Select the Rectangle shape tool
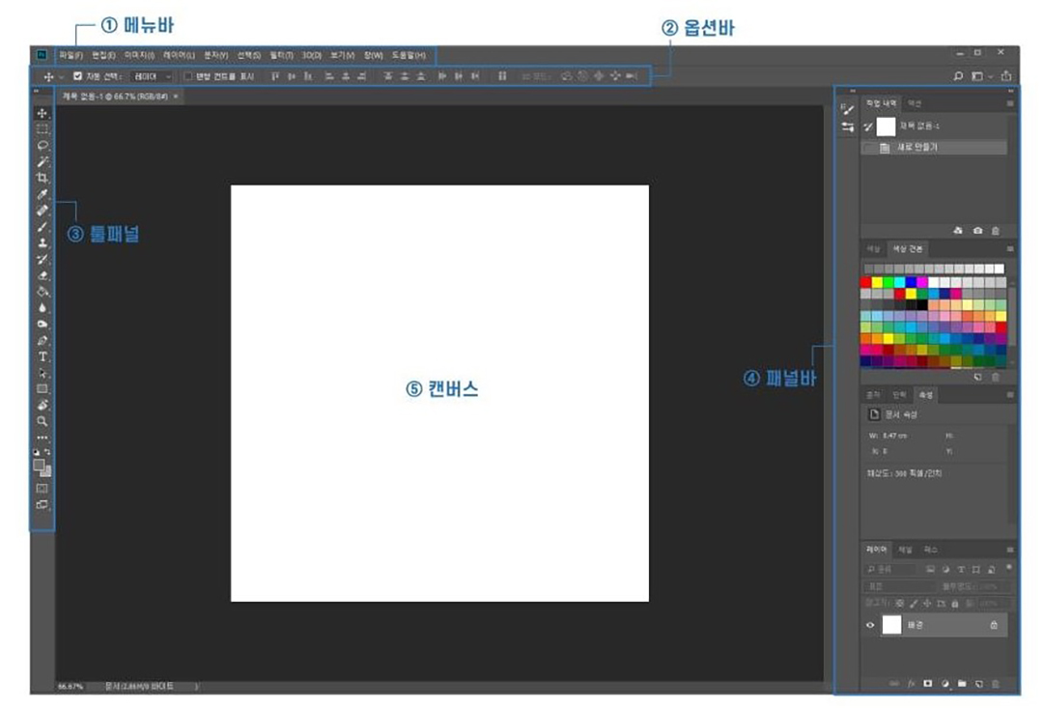The height and width of the screenshot is (708, 1043). (x=42, y=388)
